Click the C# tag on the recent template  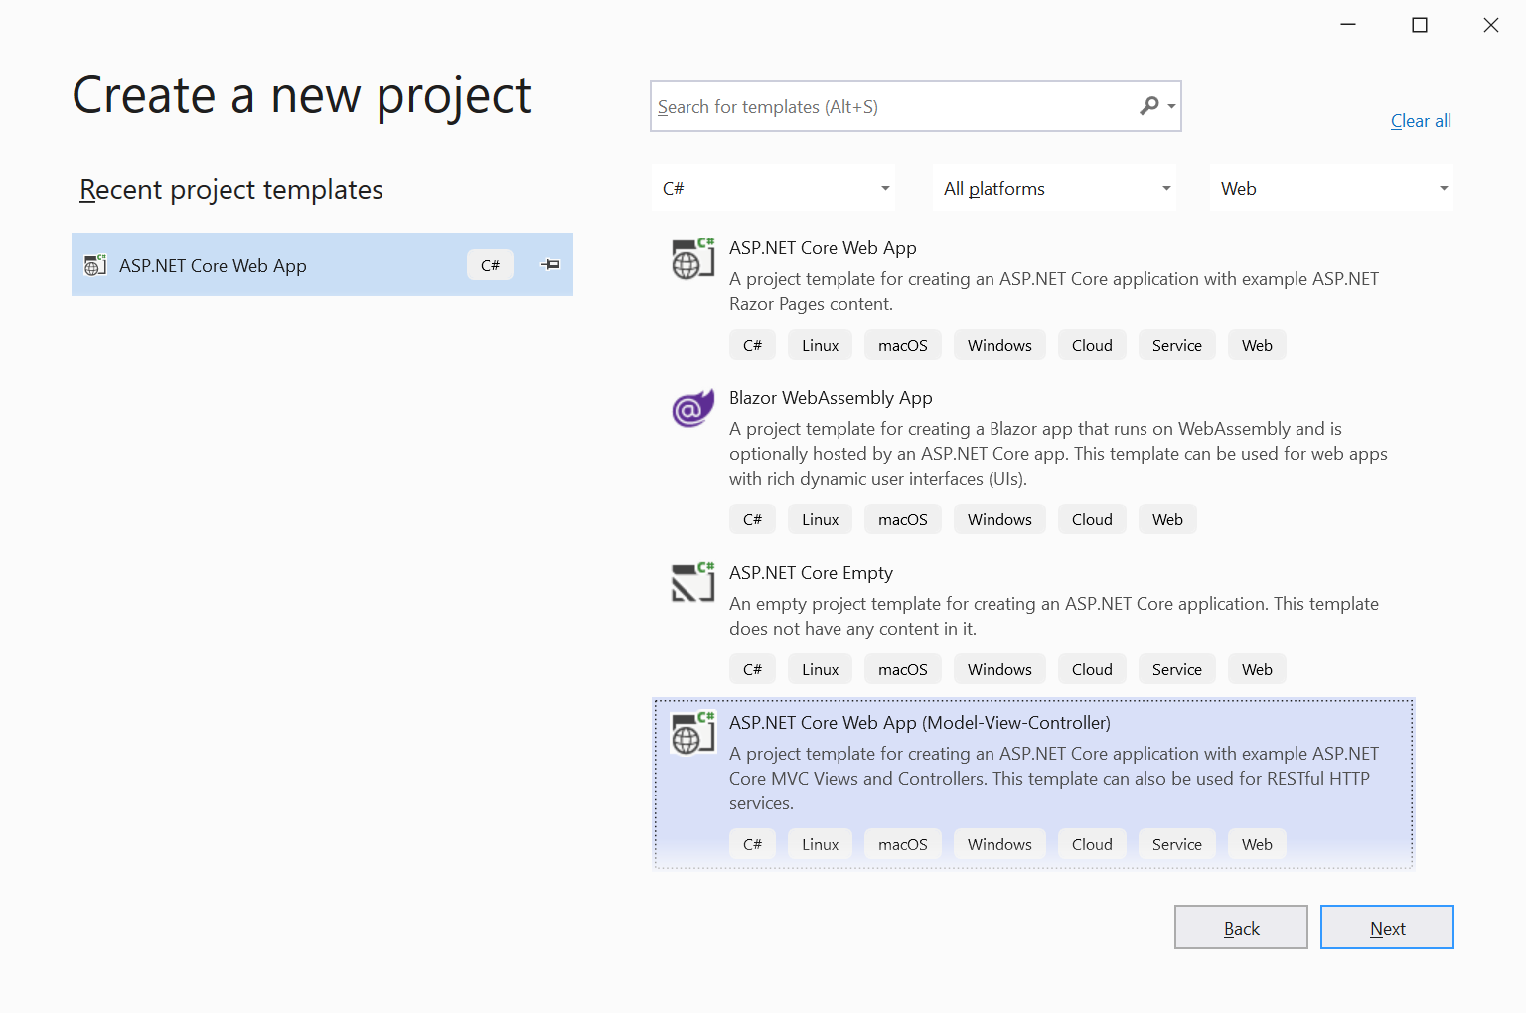pyautogui.click(x=490, y=265)
